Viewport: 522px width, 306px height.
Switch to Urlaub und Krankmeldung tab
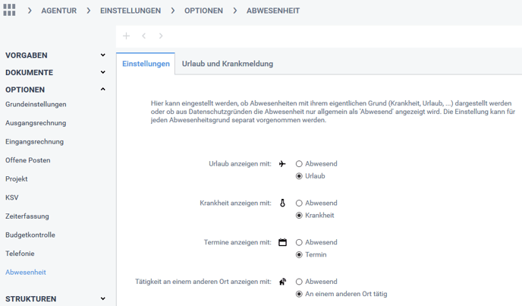[x=228, y=64]
